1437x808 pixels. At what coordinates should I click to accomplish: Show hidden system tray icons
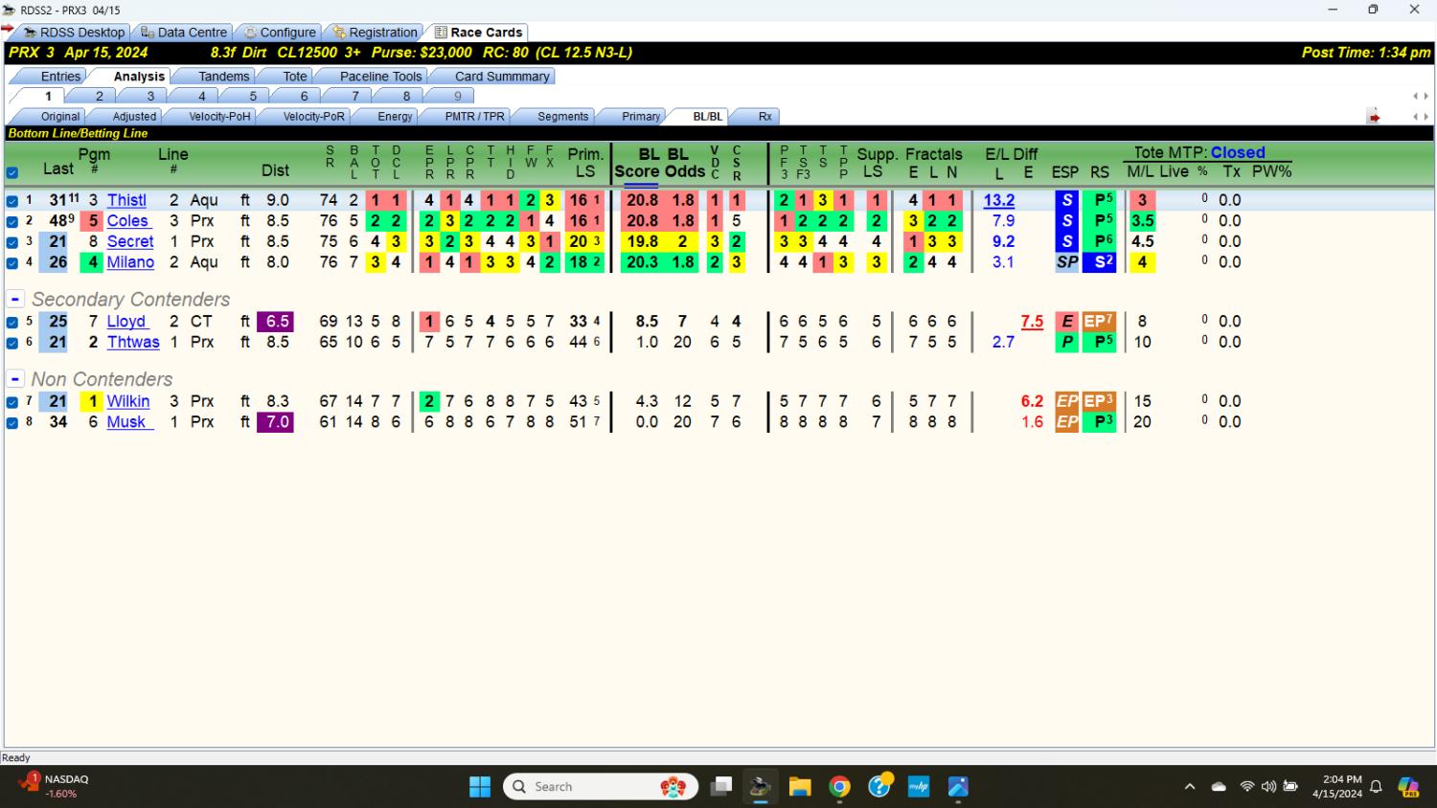coord(1190,787)
